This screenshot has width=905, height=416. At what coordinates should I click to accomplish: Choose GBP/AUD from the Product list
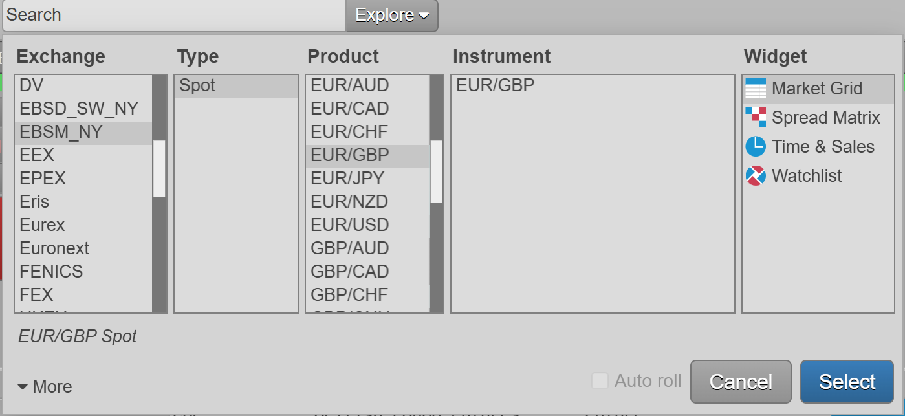(x=350, y=248)
